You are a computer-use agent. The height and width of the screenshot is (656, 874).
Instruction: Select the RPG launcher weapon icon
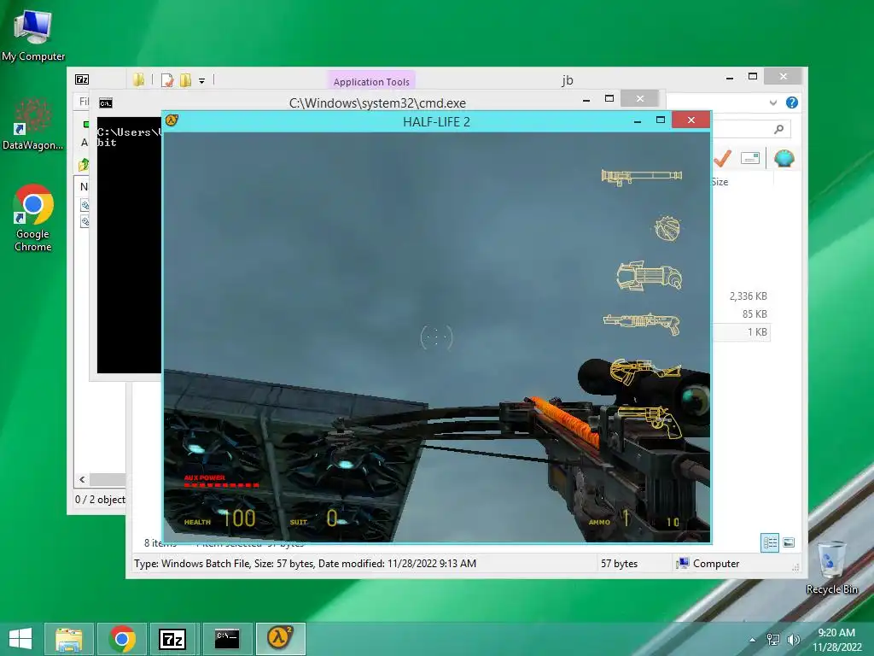[642, 177]
